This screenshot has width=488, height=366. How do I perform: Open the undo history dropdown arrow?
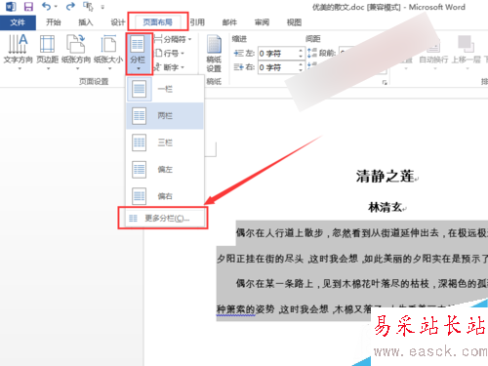click(56, 7)
